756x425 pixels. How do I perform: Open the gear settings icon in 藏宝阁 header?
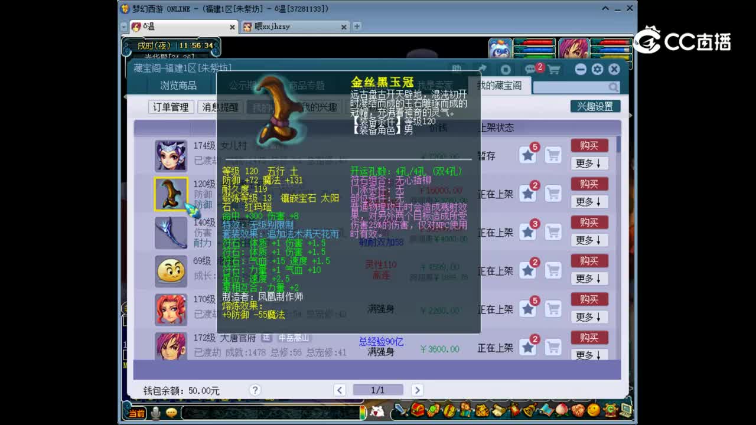(597, 69)
